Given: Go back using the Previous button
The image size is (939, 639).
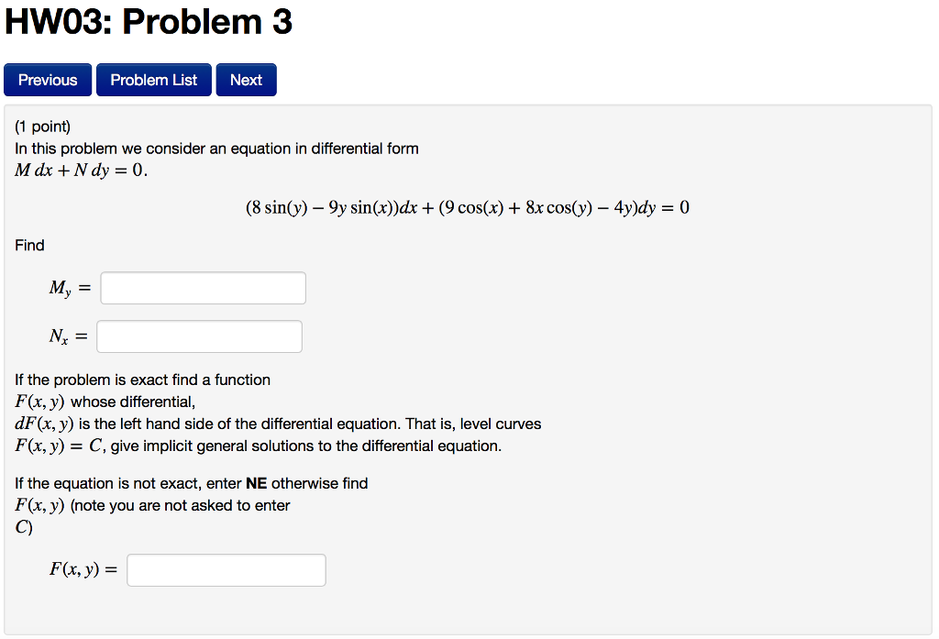Looking at the screenshot, I should pos(47,80).
